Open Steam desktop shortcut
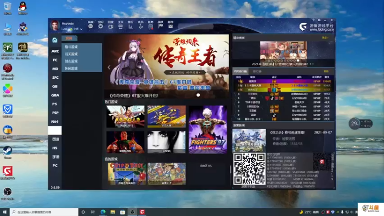 [x=7, y=152]
